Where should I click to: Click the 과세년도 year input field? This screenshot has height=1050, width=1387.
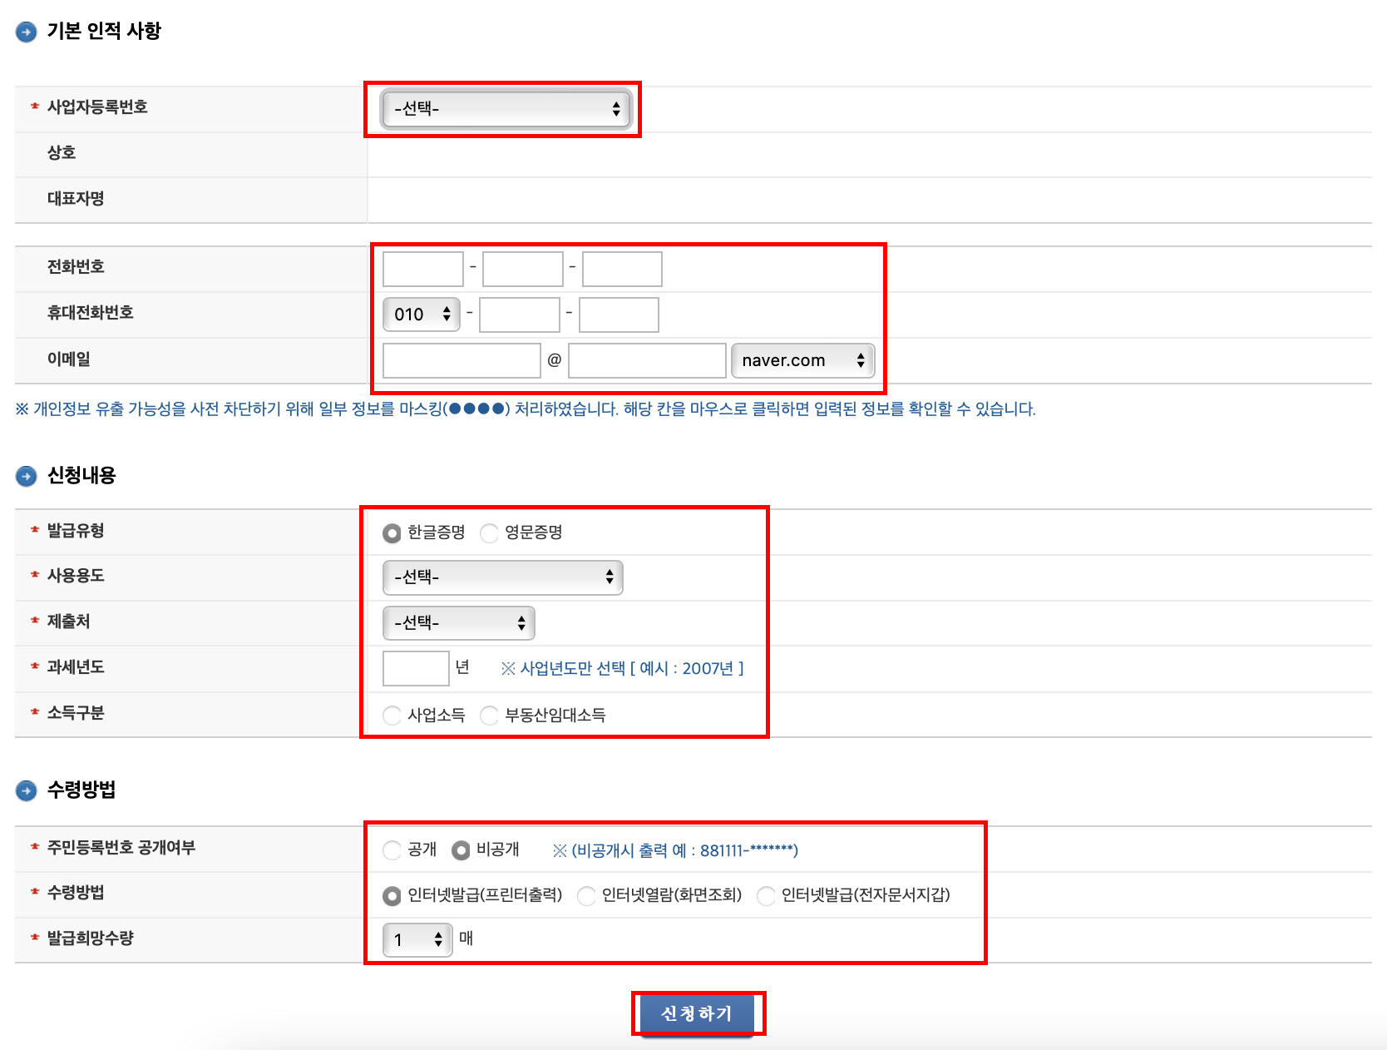click(x=416, y=668)
